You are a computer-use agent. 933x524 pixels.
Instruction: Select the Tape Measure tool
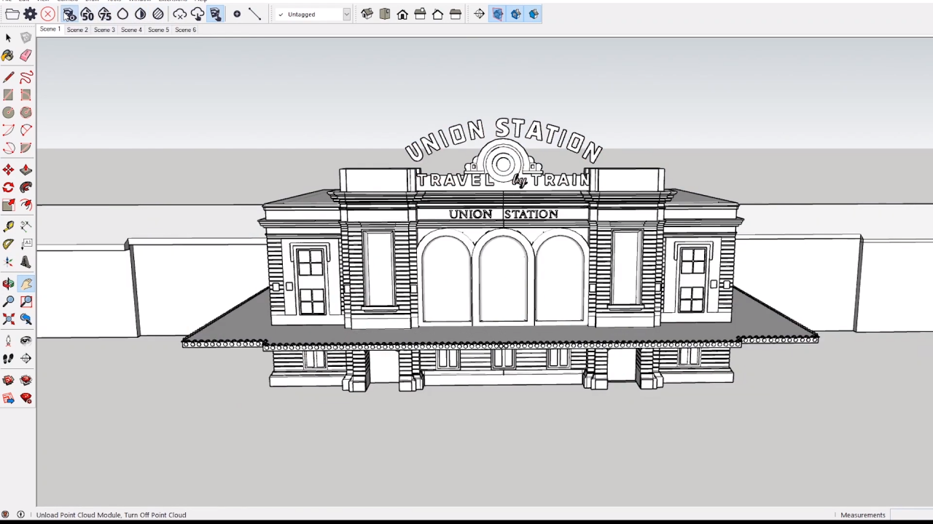[x=8, y=226]
